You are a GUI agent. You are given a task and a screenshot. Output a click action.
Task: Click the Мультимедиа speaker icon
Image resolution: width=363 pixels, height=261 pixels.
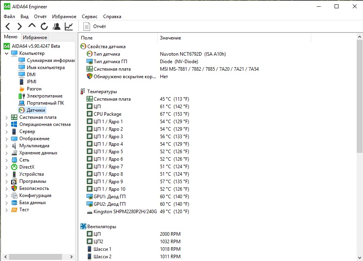(14, 146)
